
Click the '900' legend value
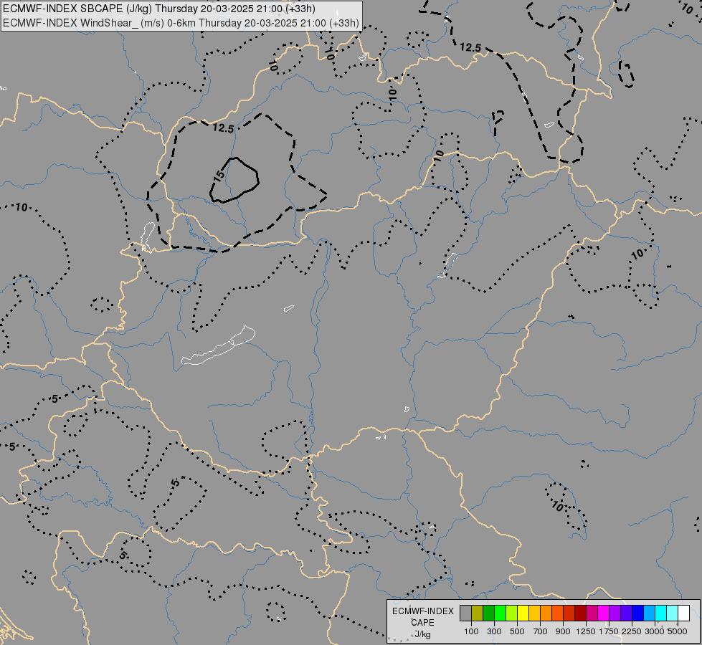[563, 631]
